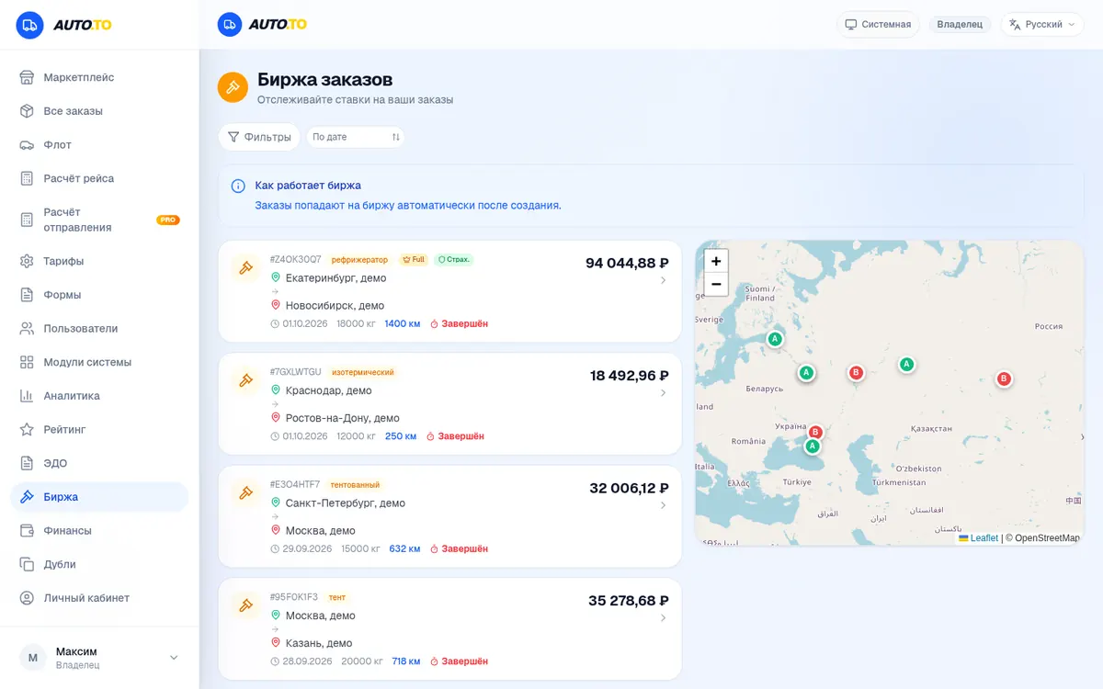1103x689 pixels.
Task: Zoom out on the map
Action: point(716,284)
